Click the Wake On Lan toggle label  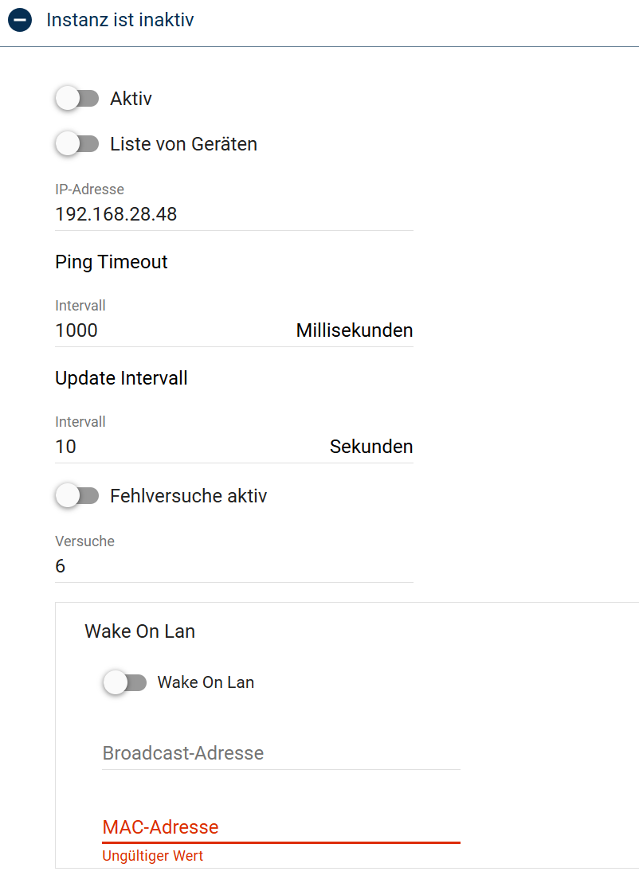tap(206, 682)
